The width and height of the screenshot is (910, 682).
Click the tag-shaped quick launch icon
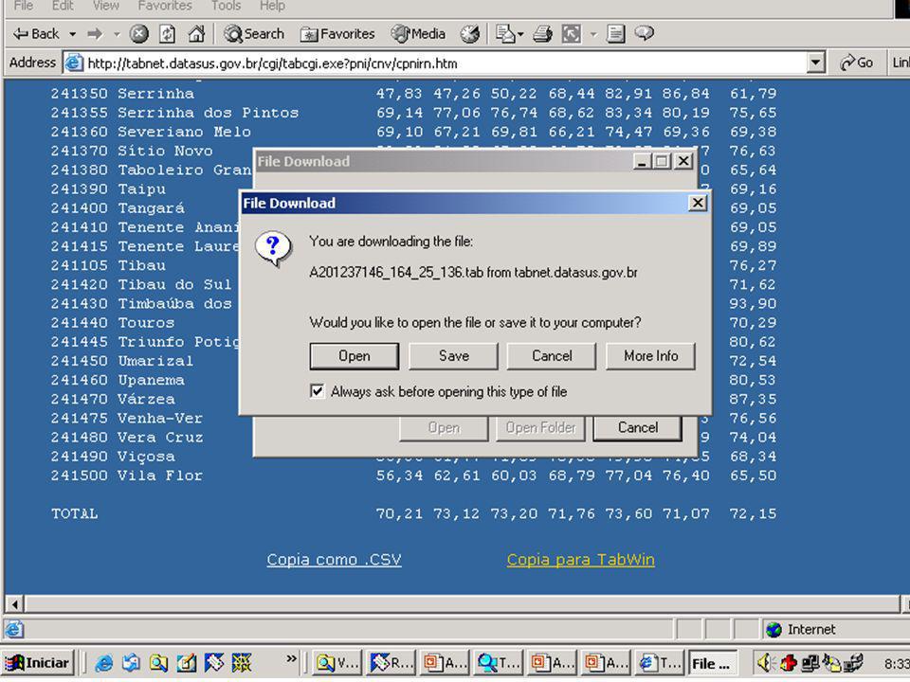tap(214, 663)
